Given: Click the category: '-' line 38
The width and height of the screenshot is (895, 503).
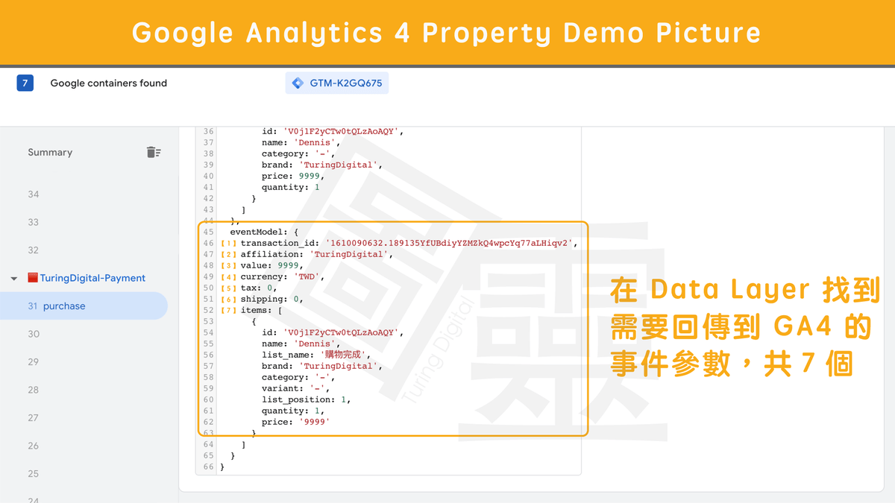Looking at the screenshot, I should tap(298, 154).
